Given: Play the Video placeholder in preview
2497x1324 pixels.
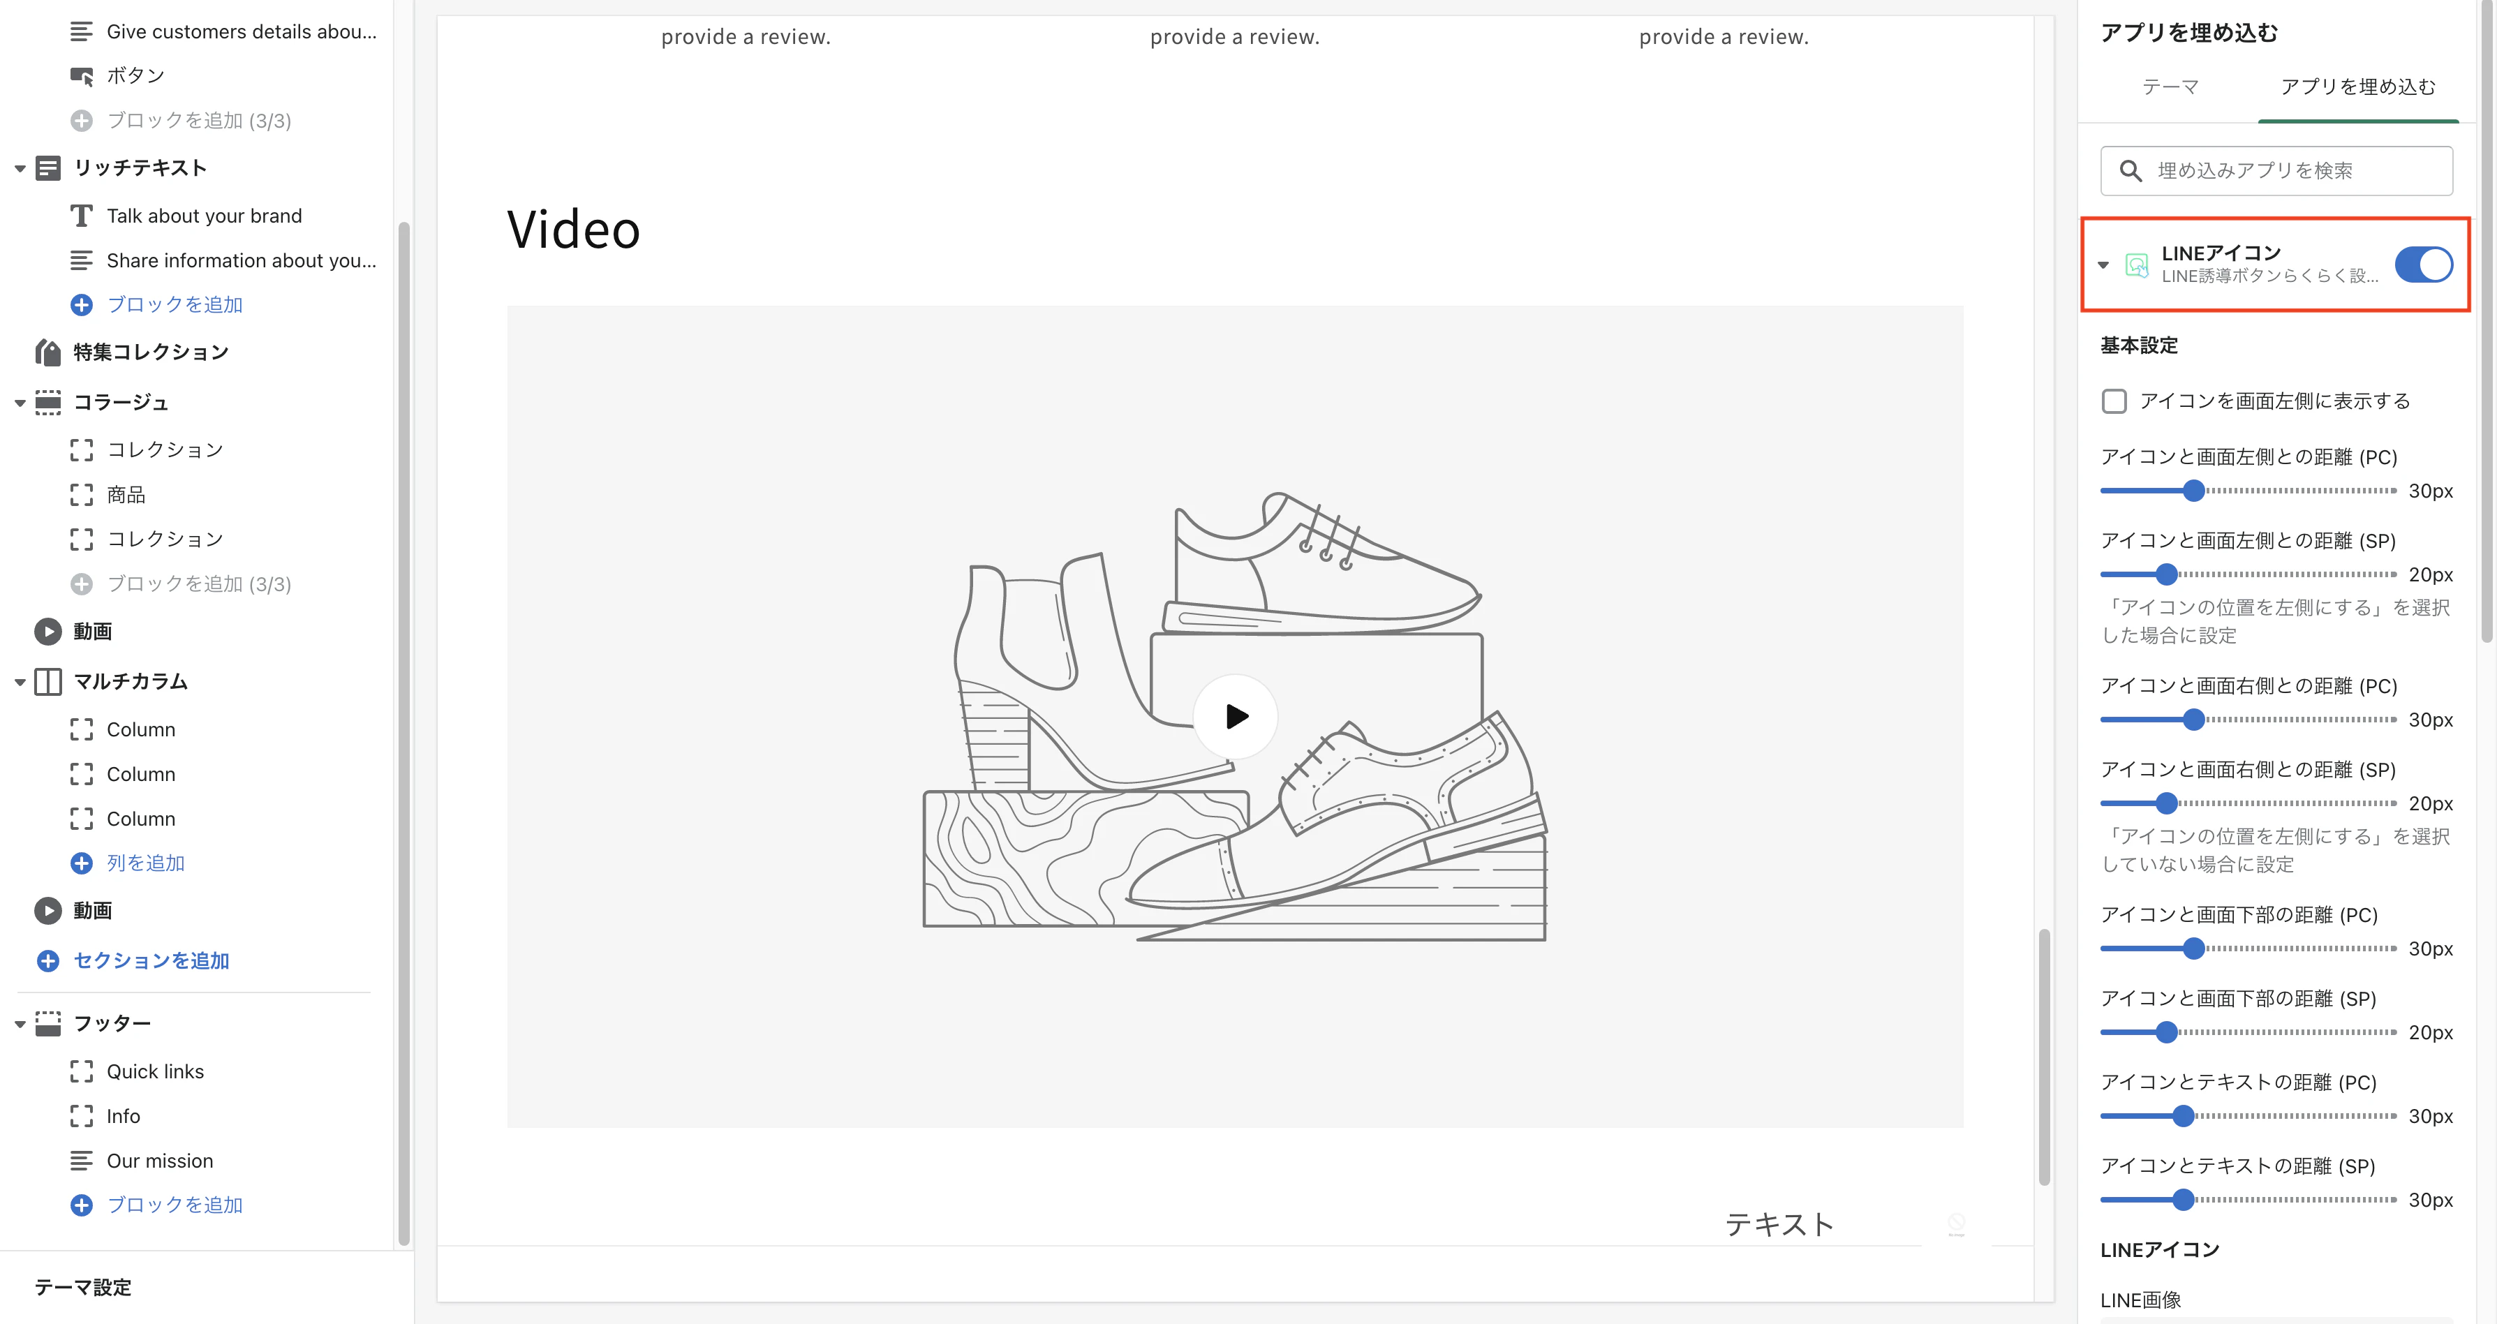Looking at the screenshot, I should pos(1235,716).
